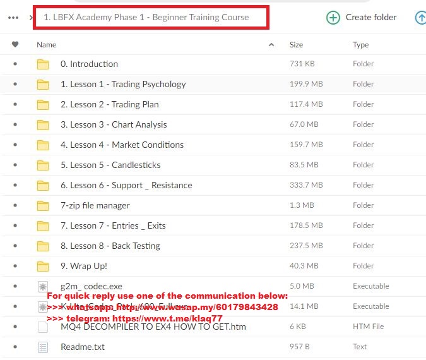Viewport: 426px width, 360px height.
Task: Open the 0. Introduction folder name
Action: tap(89, 64)
